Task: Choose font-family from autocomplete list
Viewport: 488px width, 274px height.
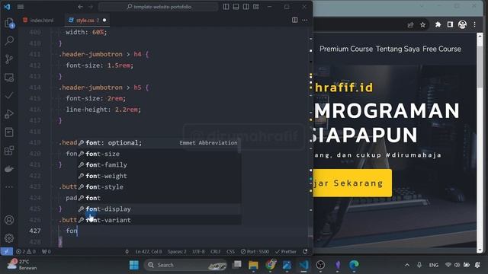Action: pyautogui.click(x=159, y=164)
